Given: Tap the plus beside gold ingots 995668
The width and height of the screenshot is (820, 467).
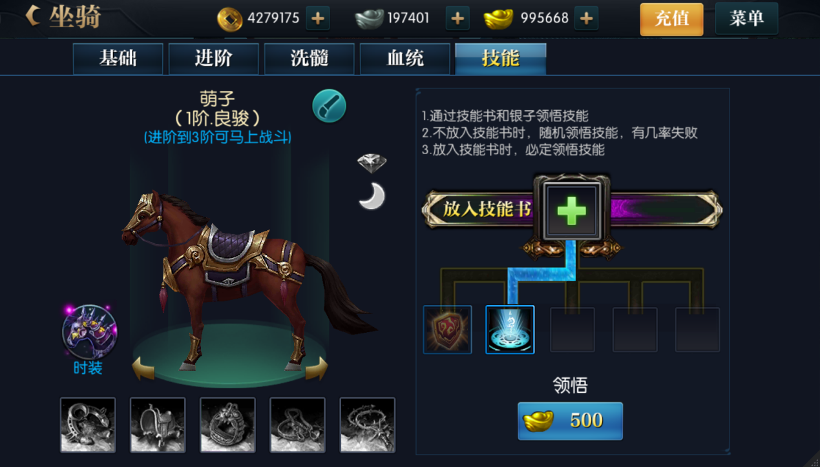Looking at the screenshot, I should point(586,19).
